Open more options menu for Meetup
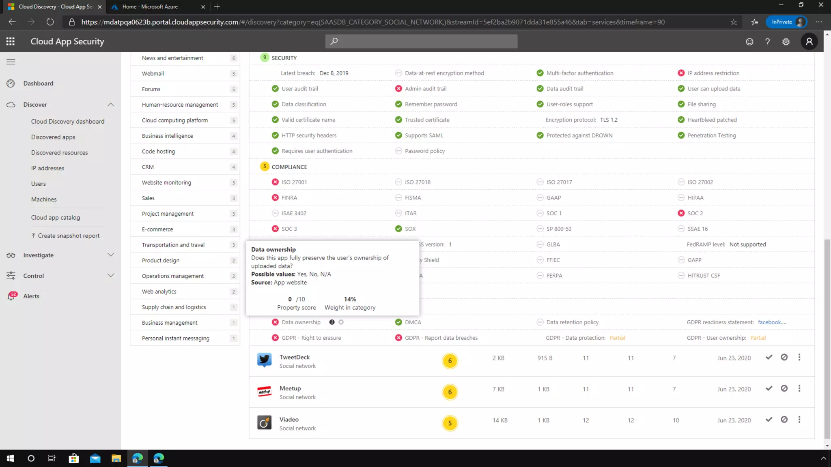 pyautogui.click(x=799, y=389)
